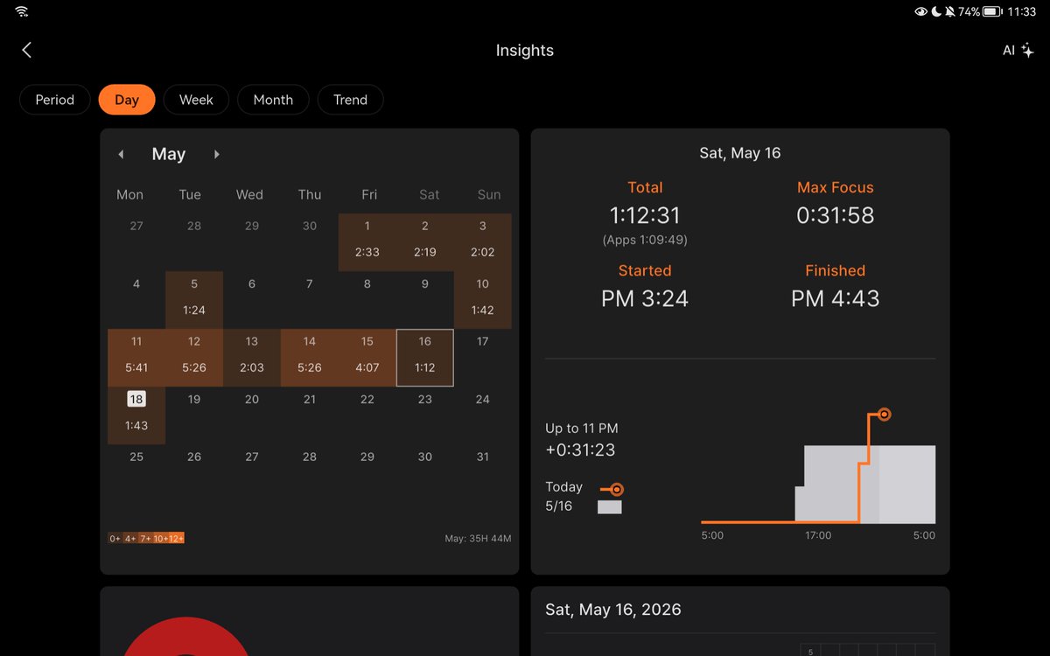Select May 4 in calendar
This screenshot has height=656, width=1050.
pos(136,300)
